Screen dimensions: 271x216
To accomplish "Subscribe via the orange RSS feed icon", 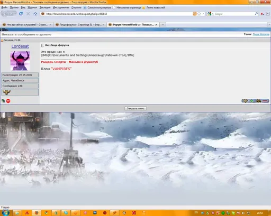I will pyautogui.click(x=195, y=14).
